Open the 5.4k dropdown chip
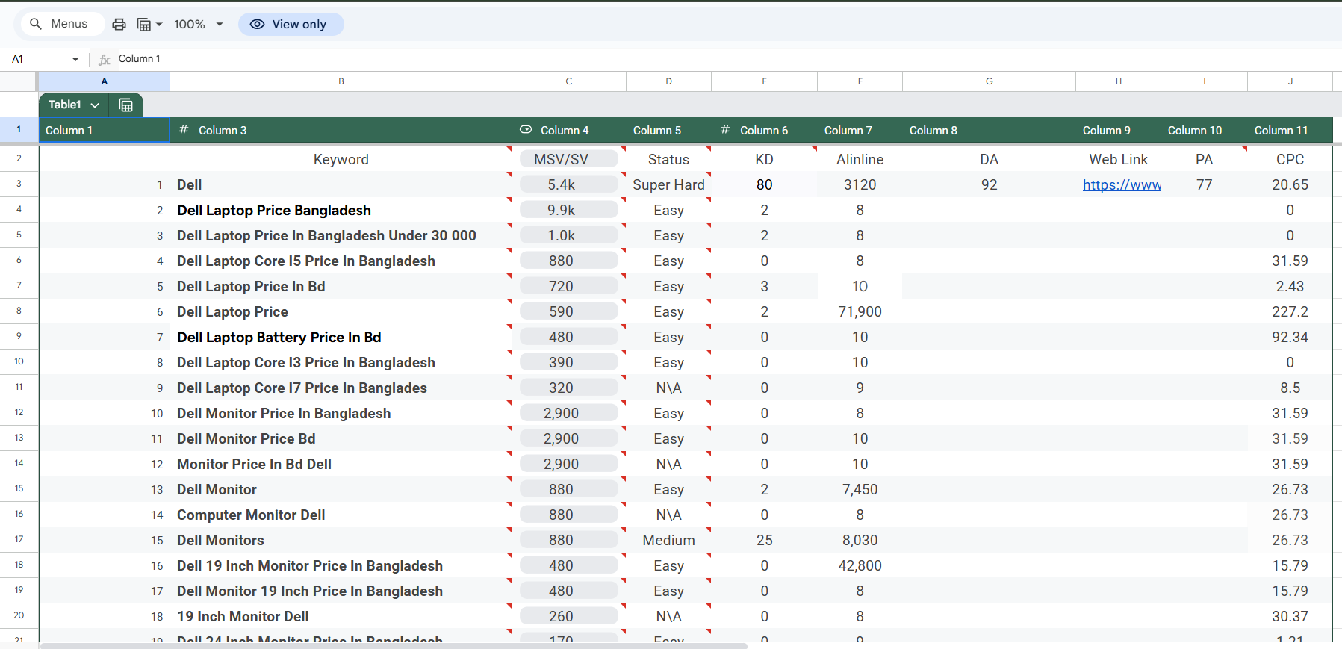 pyautogui.click(x=569, y=184)
